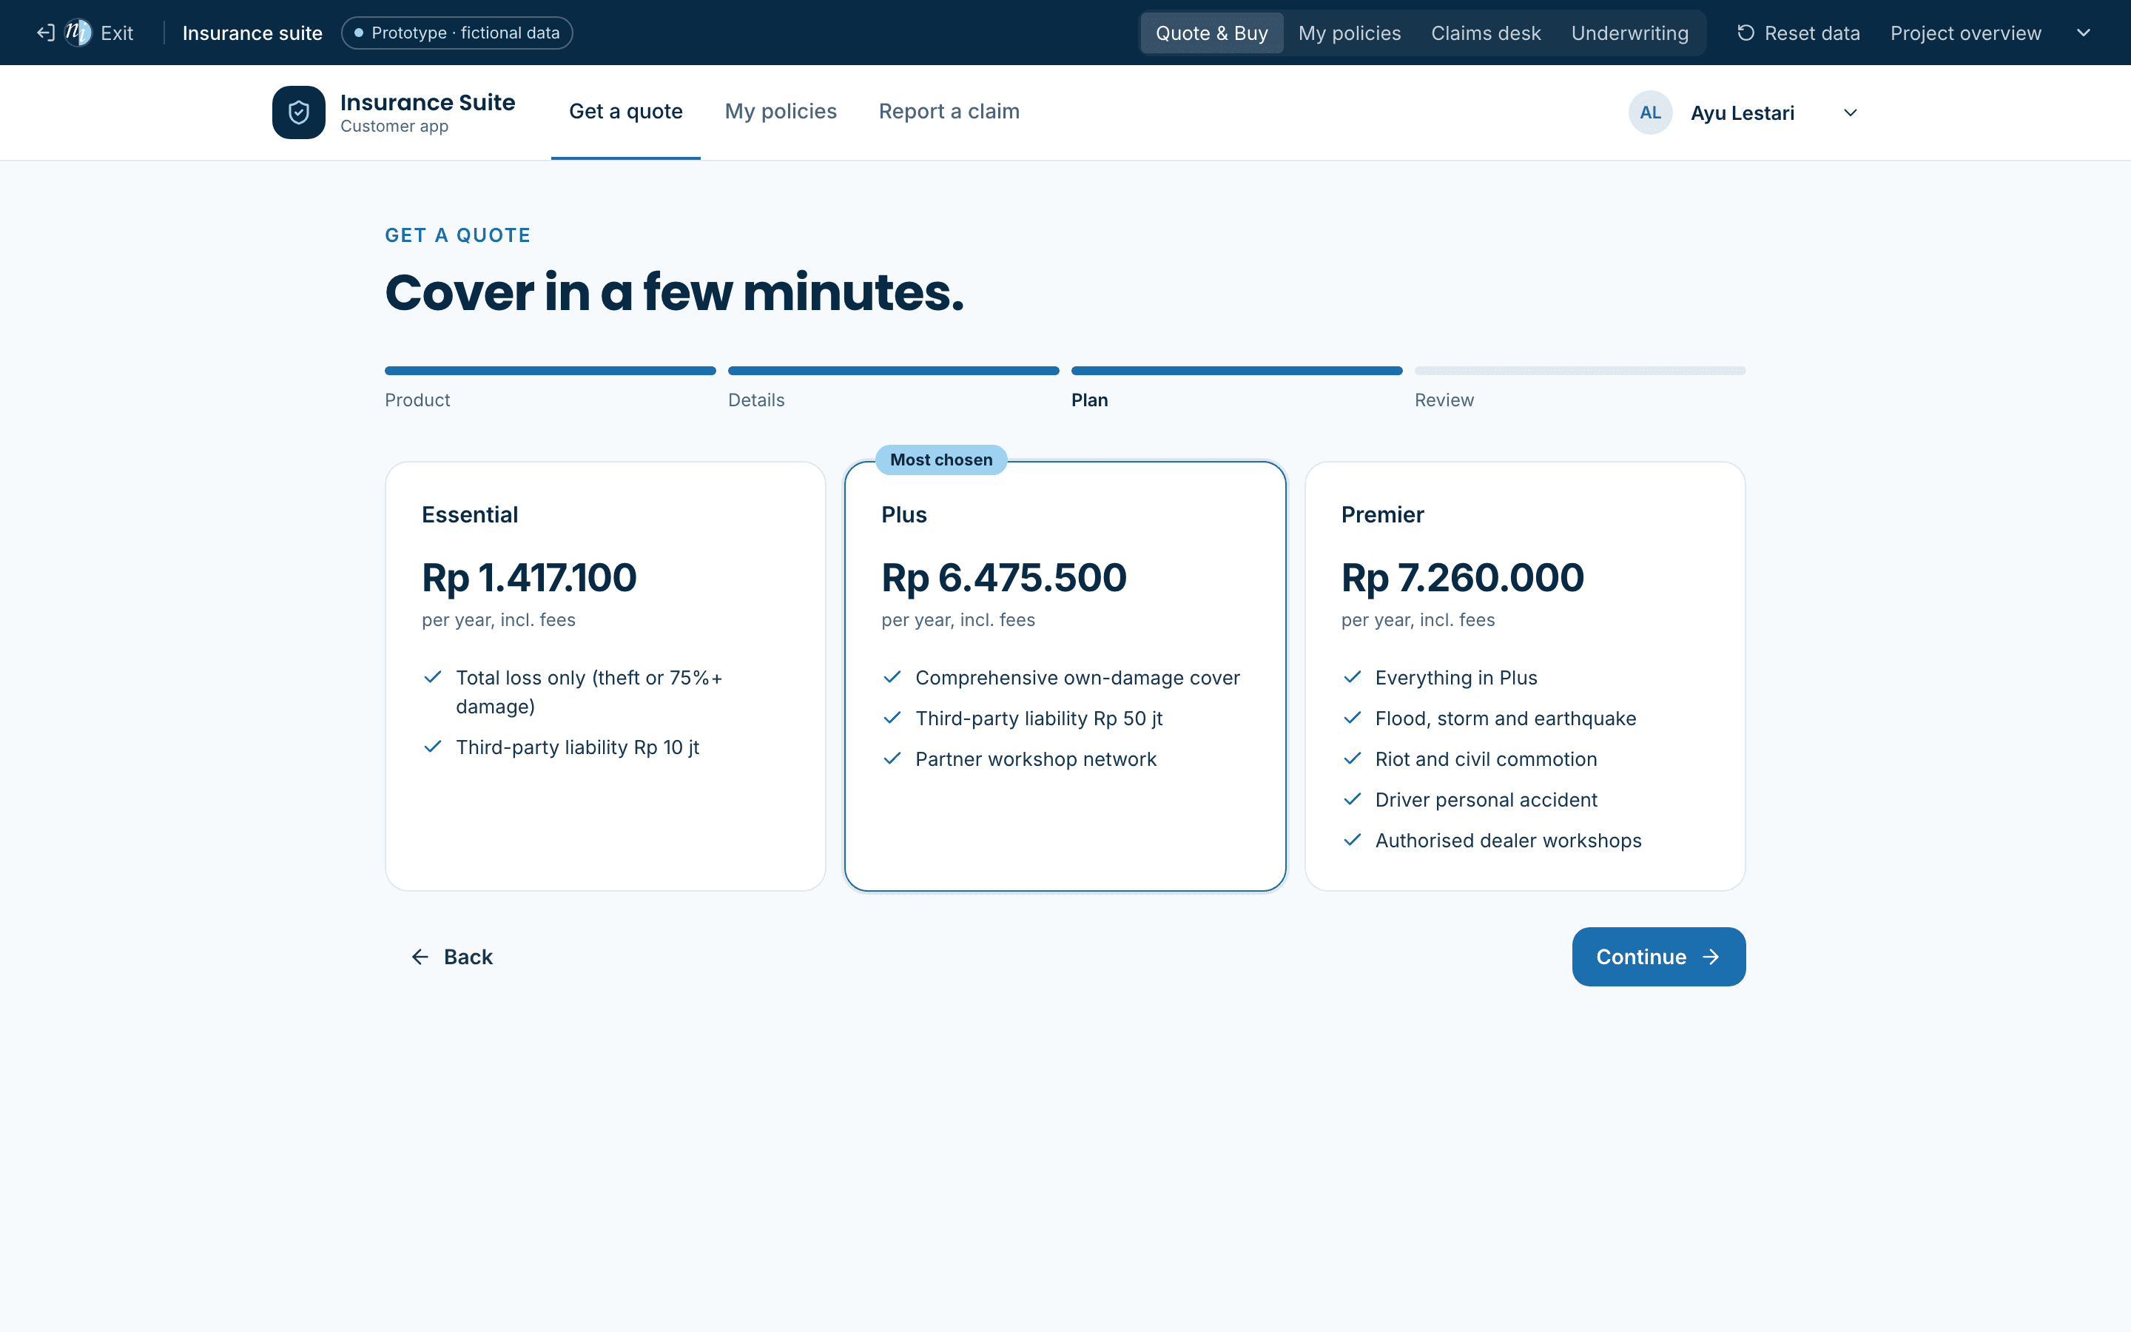
Task: Click the Reset data circular arrow icon
Action: click(1745, 33)
